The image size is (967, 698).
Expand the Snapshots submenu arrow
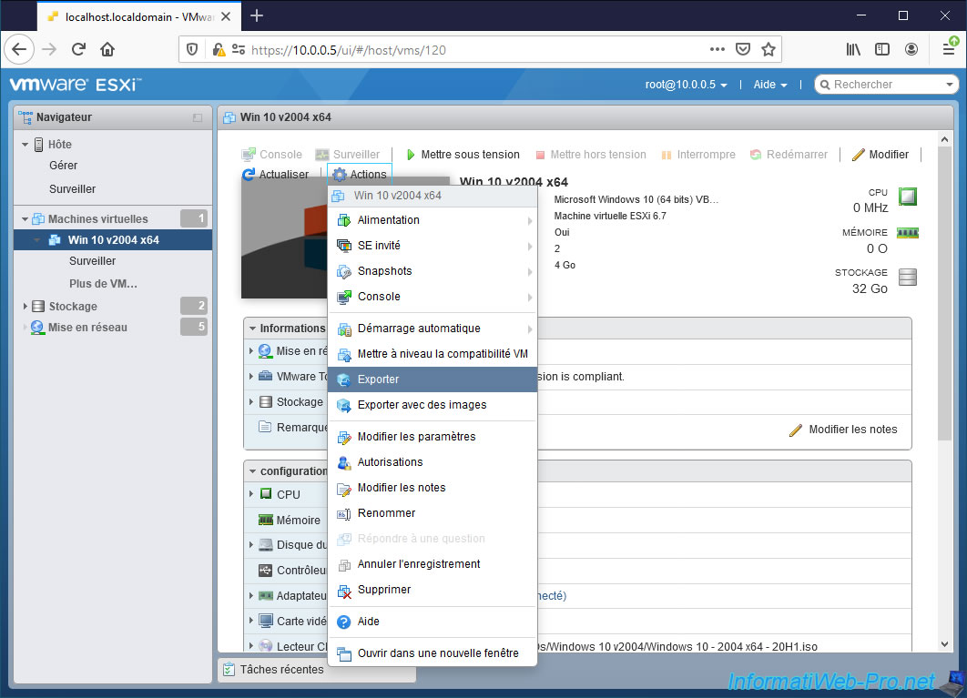tap(530, 271)
